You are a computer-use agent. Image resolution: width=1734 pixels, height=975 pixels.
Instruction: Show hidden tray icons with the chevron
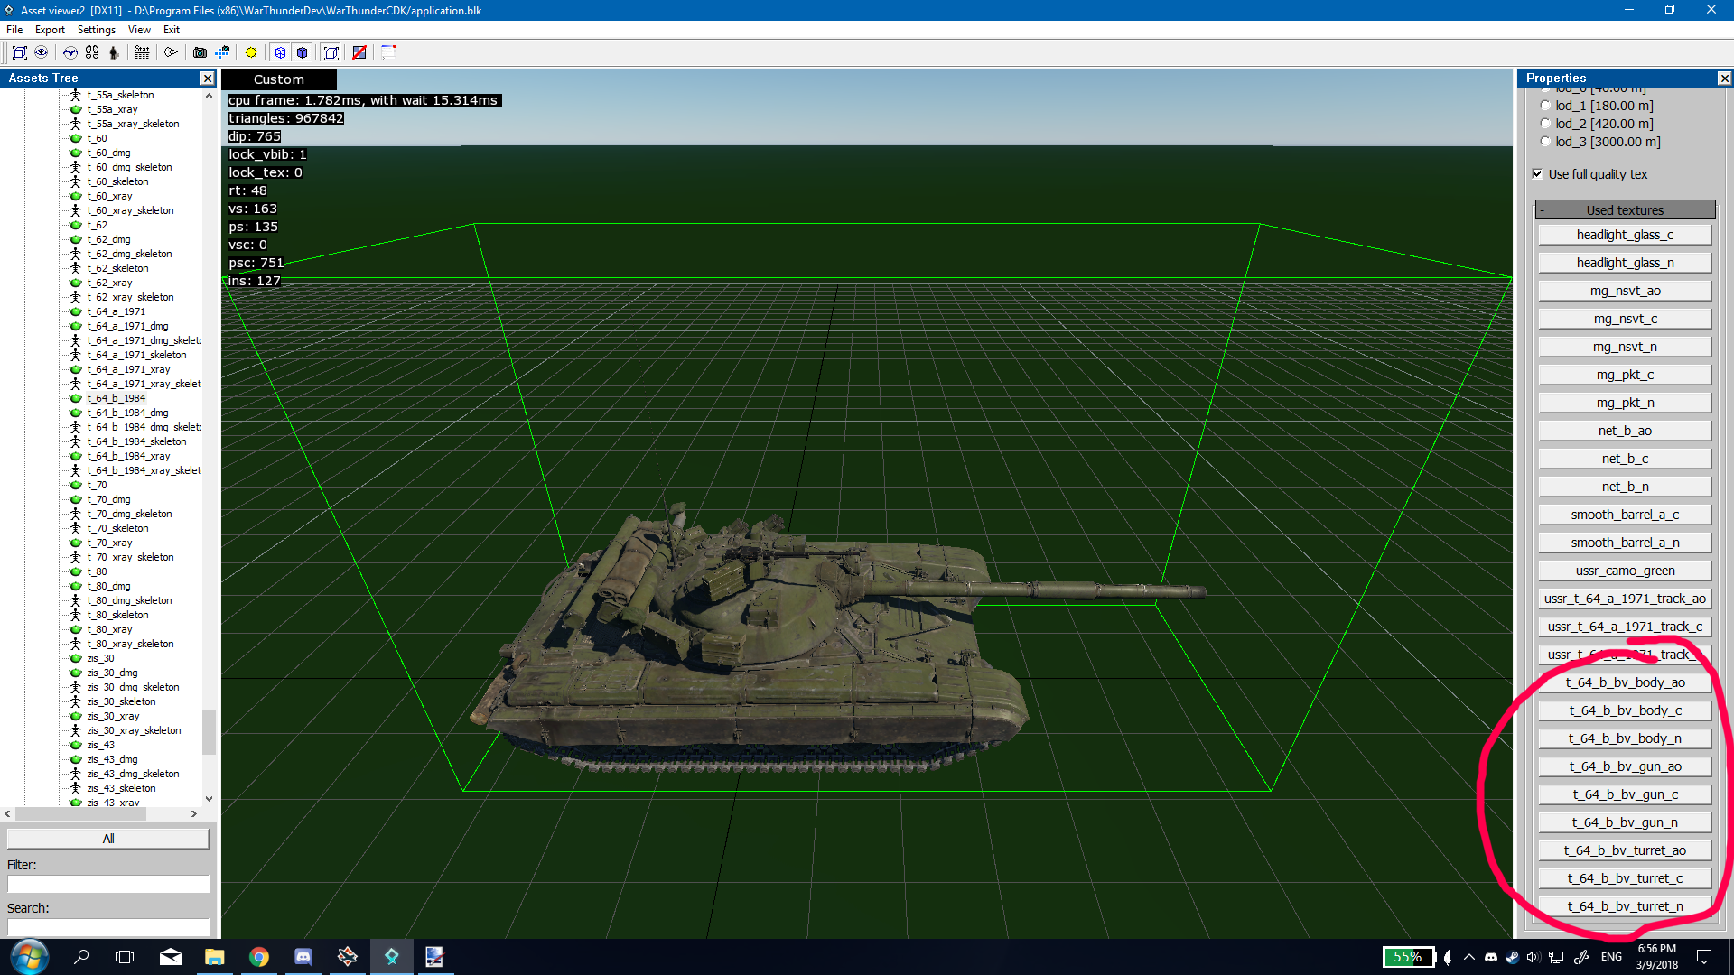tap(1469, 957)
